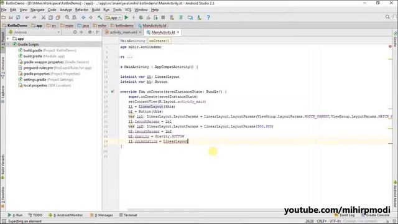Click the Help question mark icon
Viewport: 398px width, 224px height.
pyautogui.click(x=208, y=17)
